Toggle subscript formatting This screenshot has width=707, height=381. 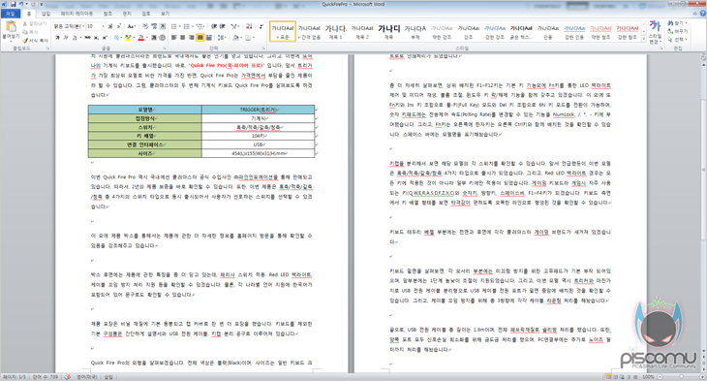[x=97, y=38]
